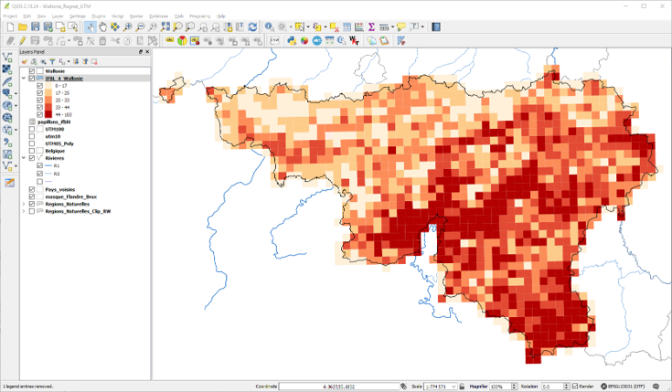Click the filter legend icon in Layers Panel
672x392 pixels.
pos(51,62)
